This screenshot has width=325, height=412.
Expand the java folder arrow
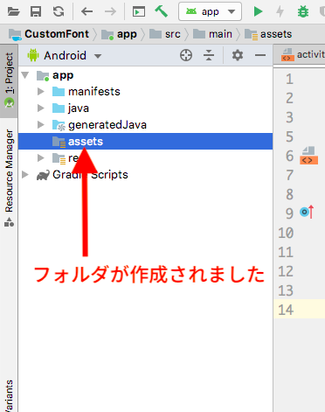coord(41,108)
